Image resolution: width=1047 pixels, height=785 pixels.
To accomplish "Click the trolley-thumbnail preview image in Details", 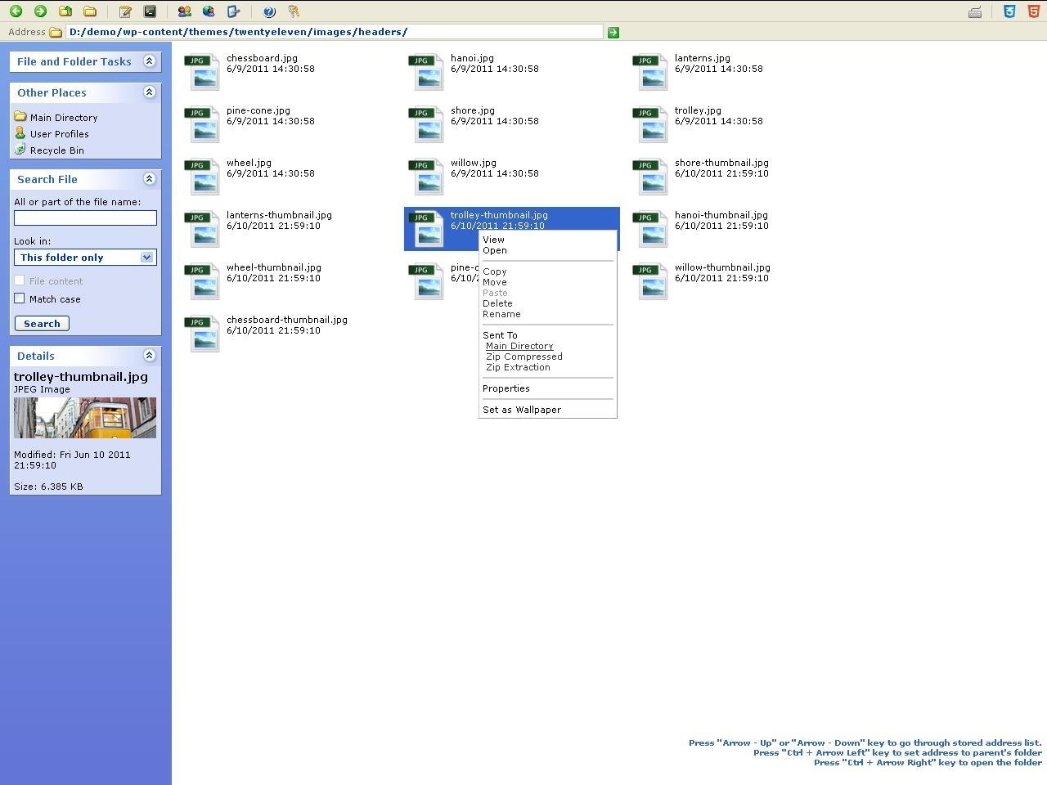I will click(x=84, y=417).
